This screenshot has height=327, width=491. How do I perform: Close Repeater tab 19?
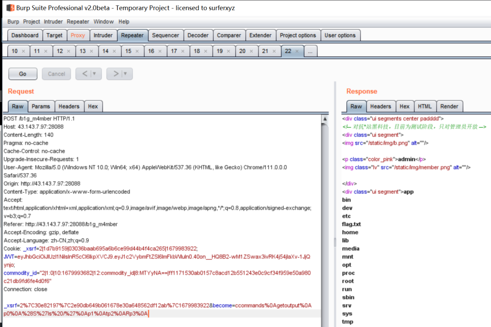pos(229,51)
